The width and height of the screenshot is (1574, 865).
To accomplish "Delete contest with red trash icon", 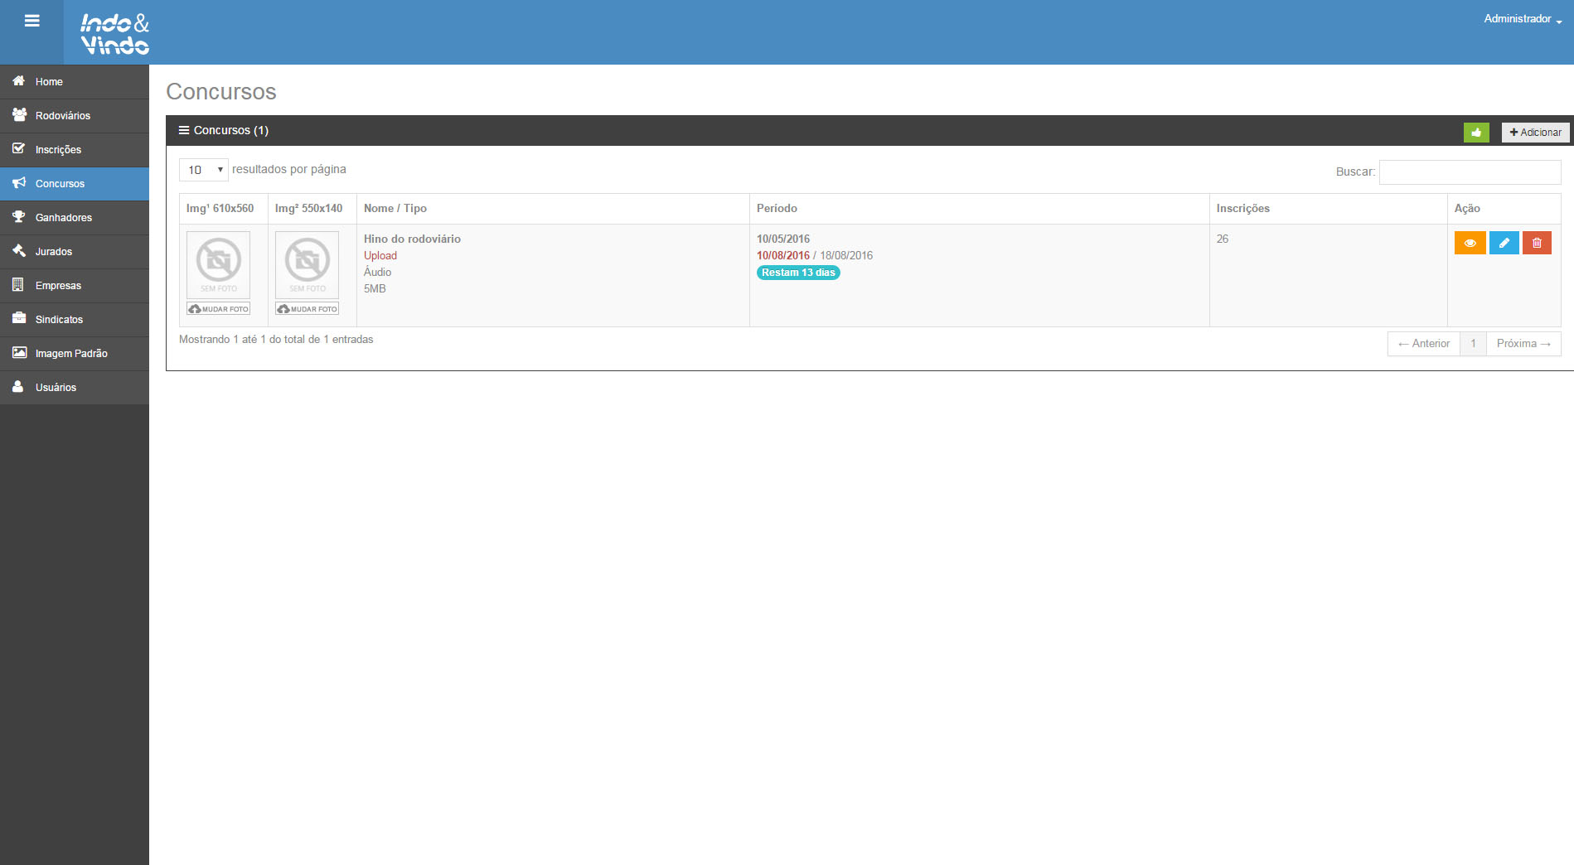I will 1537,244.
